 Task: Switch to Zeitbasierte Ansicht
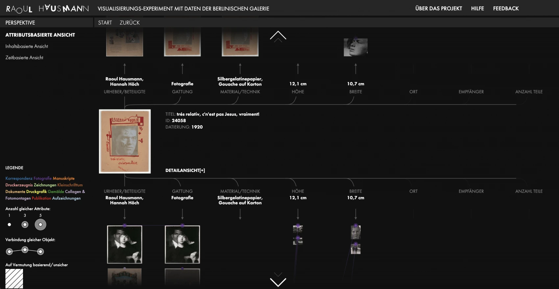pyautogui.click(x=24, y=58)
